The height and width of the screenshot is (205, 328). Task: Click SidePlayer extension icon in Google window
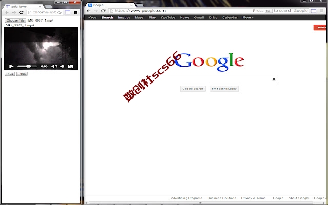[313, 11]
